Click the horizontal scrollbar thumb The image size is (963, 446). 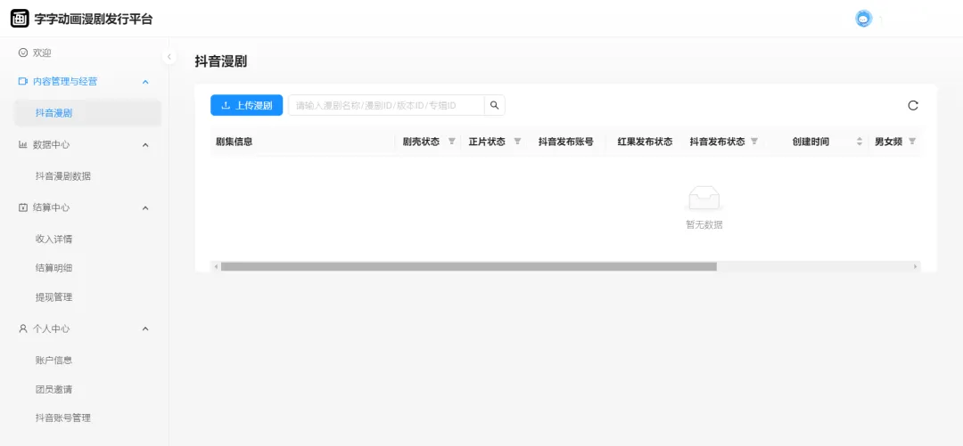[x=469, y=267]
